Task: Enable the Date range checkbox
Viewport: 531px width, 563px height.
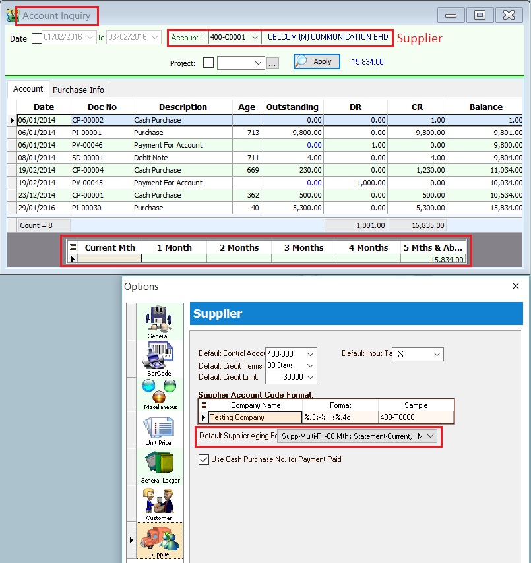Action: tap(37, 38)
